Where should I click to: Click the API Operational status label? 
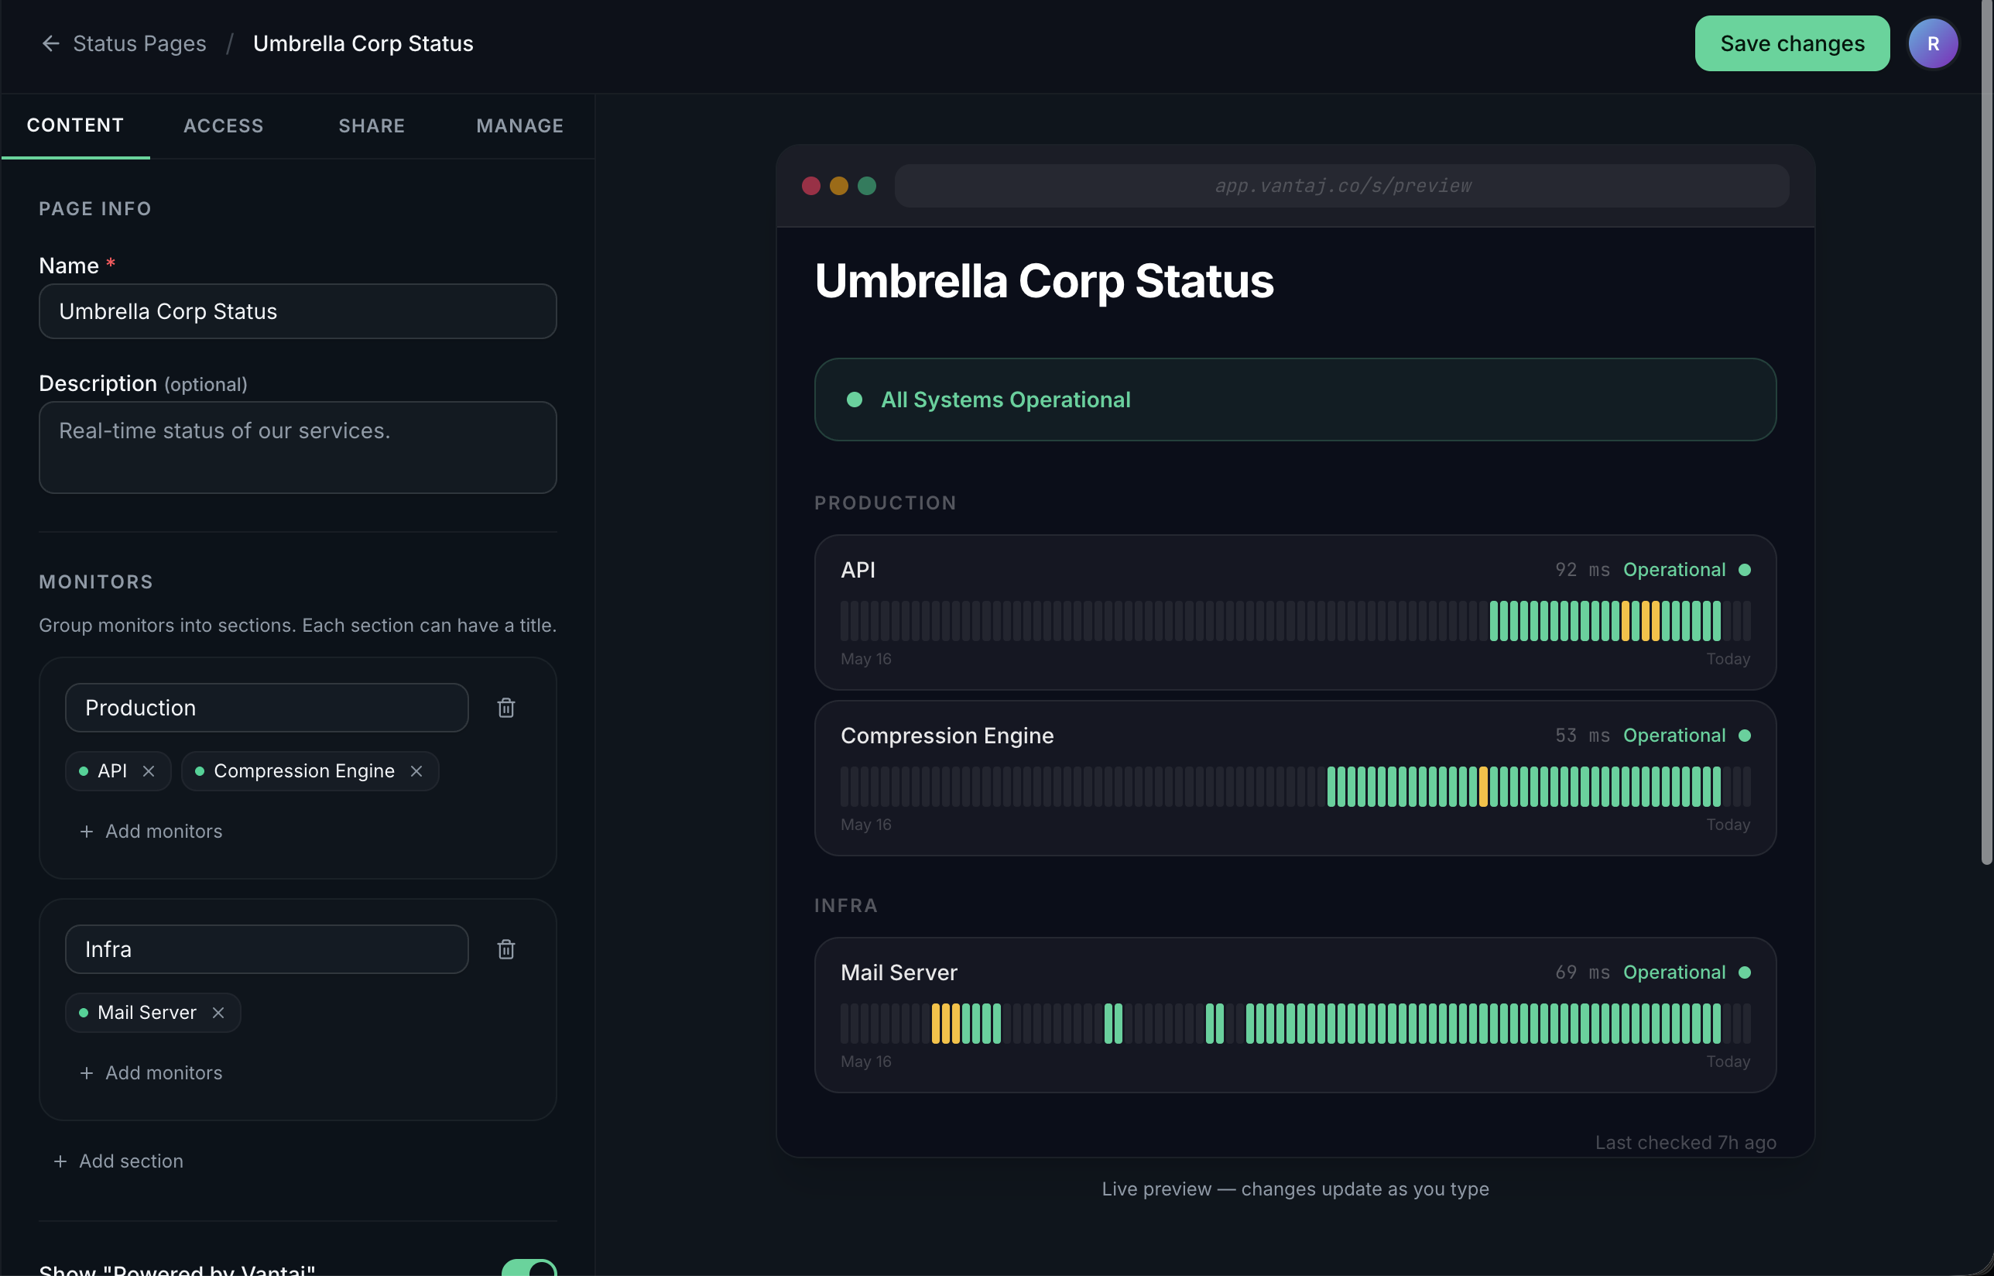[x=1674, y=570]
